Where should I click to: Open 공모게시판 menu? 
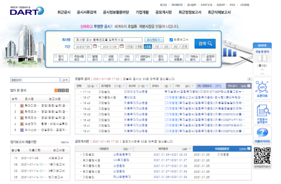pyautogui.click(x=163, y=12)
